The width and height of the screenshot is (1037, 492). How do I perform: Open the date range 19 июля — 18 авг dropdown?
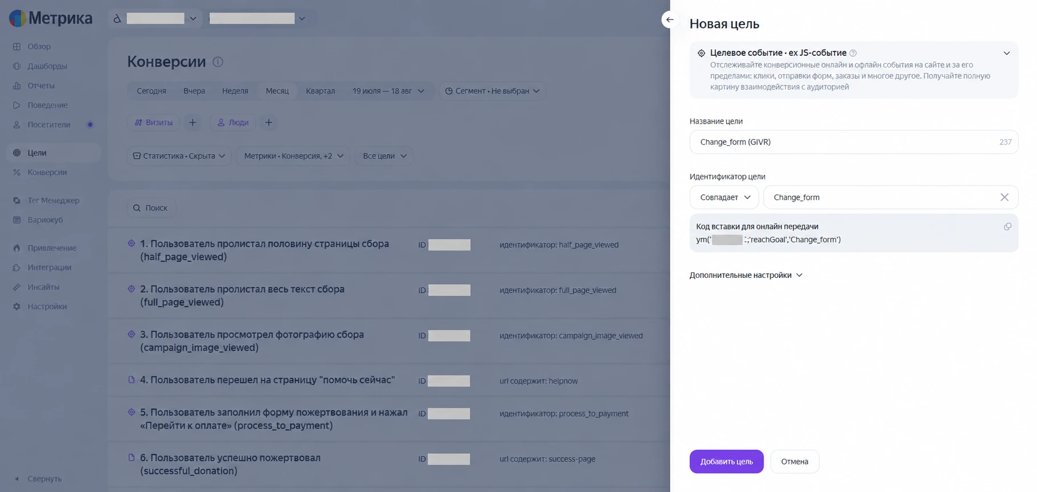pos(388,91)
